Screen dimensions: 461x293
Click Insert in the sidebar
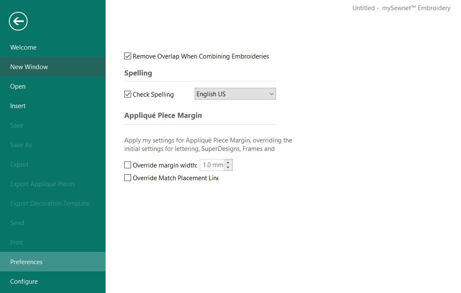click(x=18, y=106)
